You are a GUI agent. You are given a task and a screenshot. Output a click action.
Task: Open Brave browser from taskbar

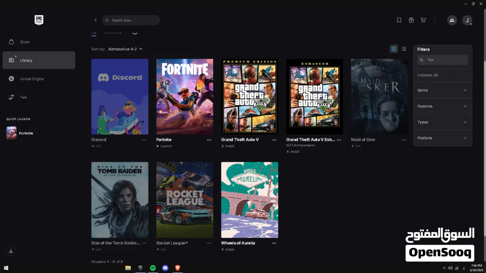click(x=178, y=268)
